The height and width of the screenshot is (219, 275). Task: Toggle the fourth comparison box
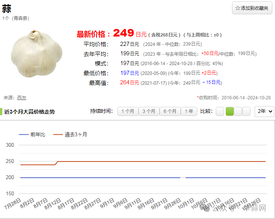pyautogui.click(x=246, y=111)
